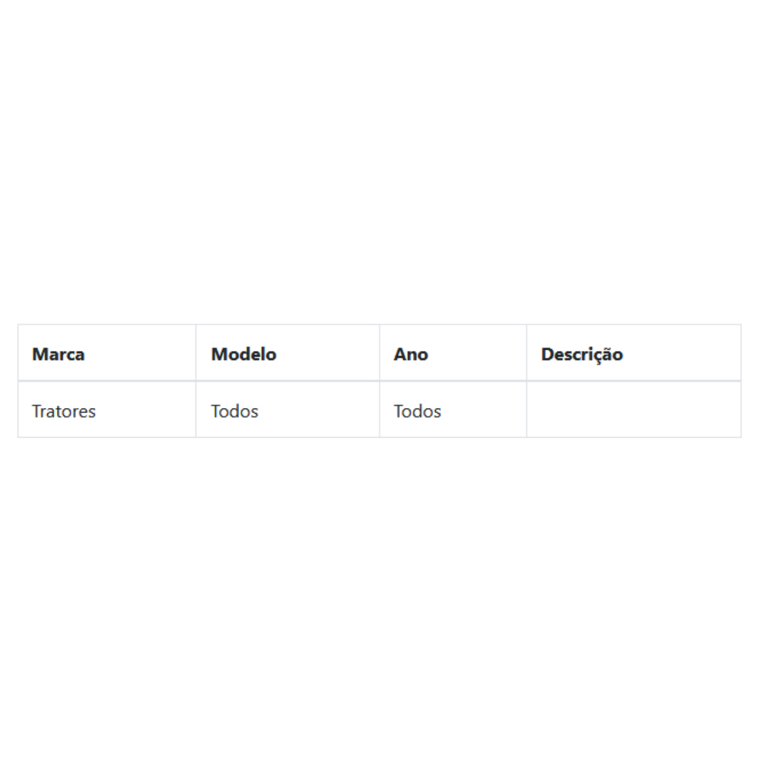This screenshot has width=759, height=759.
Task: Click the bold Ano heading text
Action: [x=410, y=354]
